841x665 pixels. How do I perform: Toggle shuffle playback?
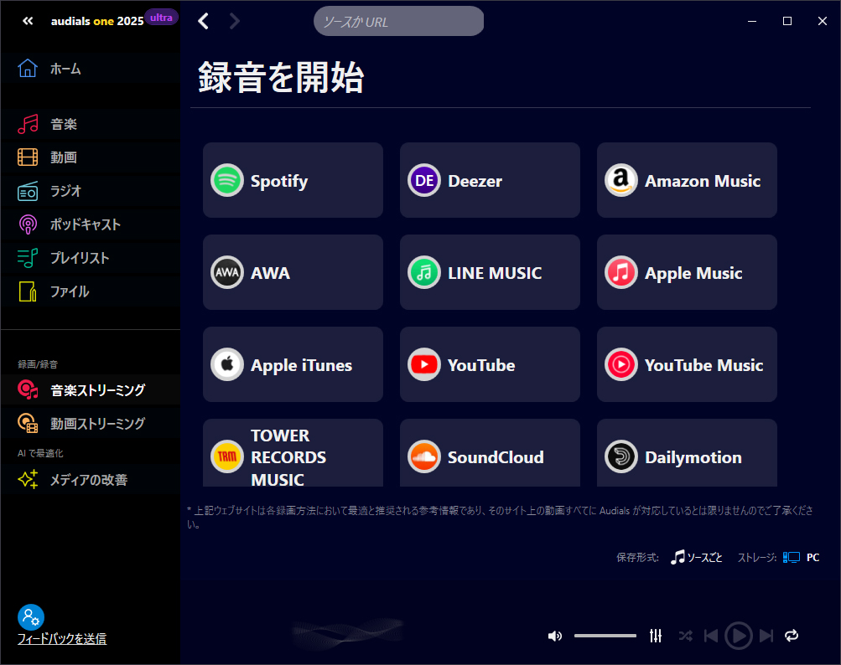[x=685, y=636]
